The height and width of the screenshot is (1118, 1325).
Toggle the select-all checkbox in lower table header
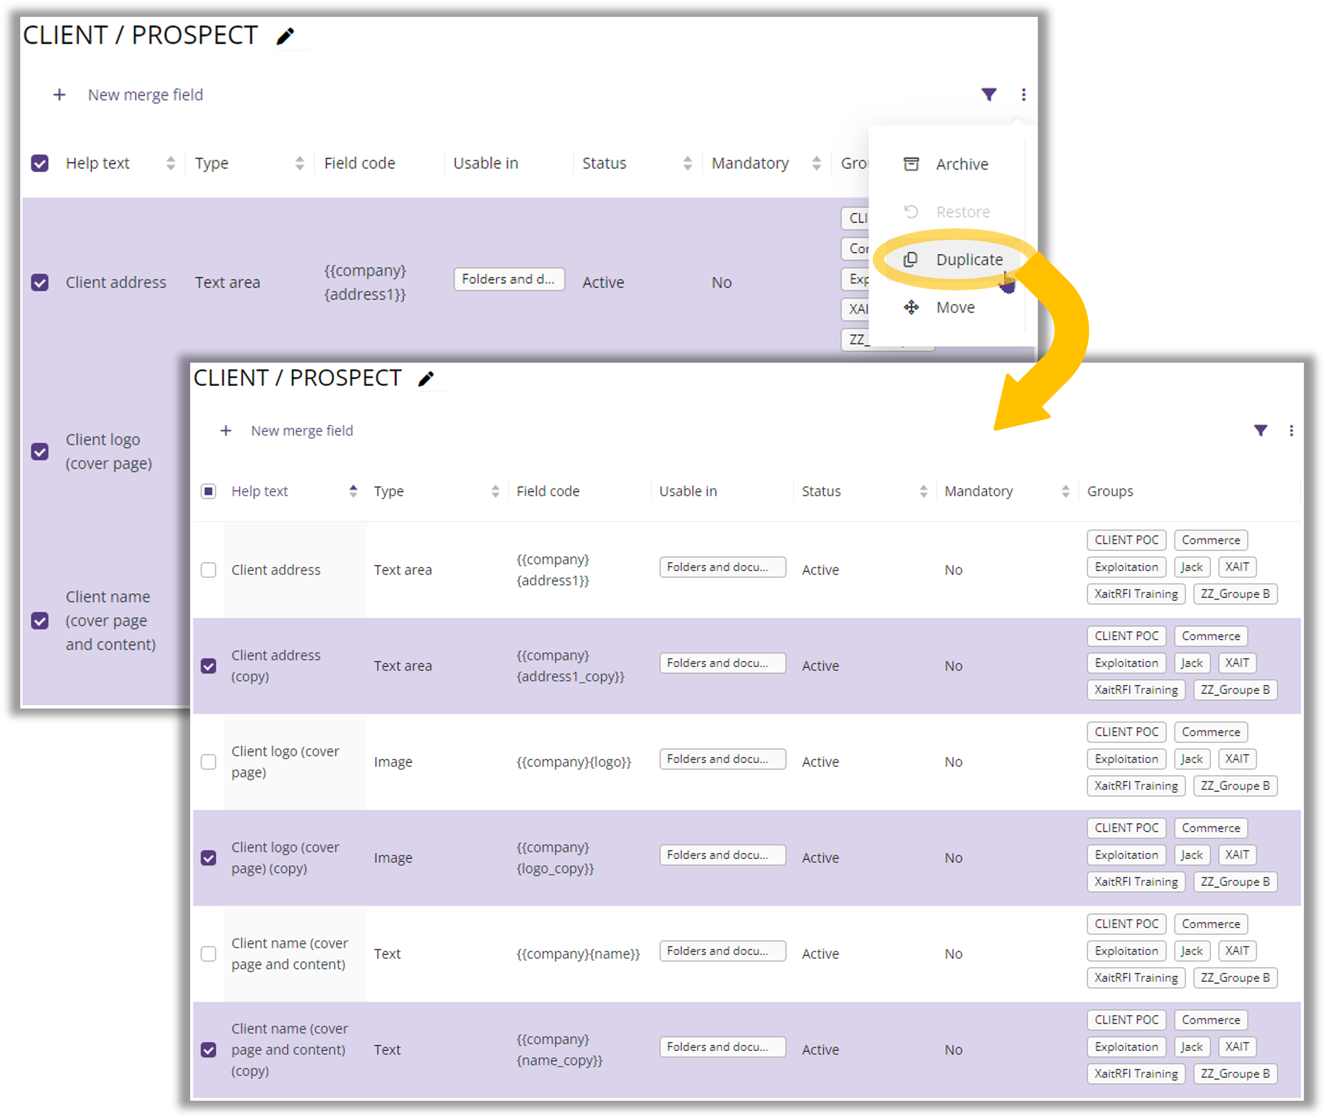[208, 491]
